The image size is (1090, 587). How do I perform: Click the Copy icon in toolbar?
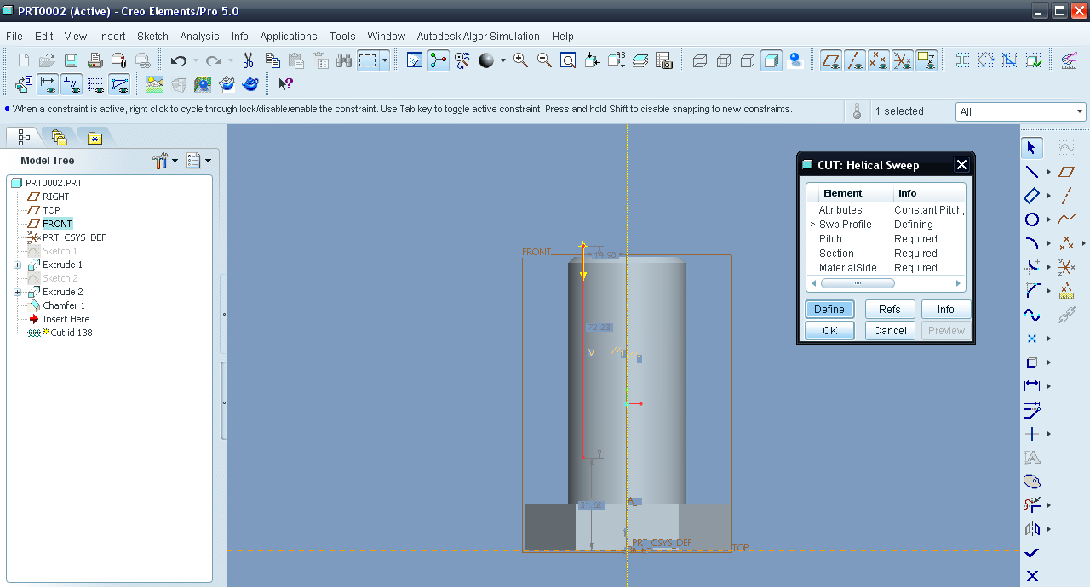tap(272, 60)
